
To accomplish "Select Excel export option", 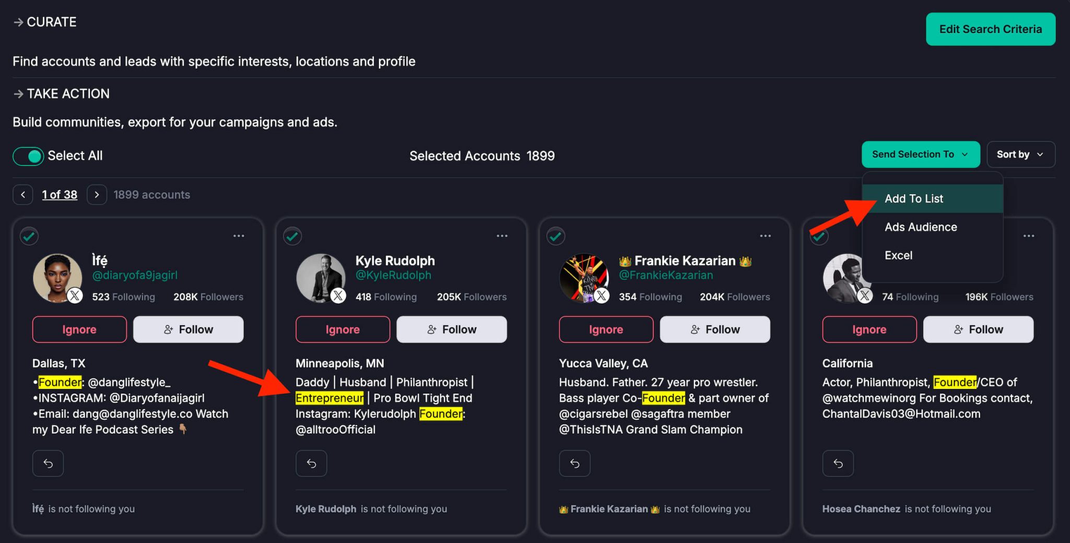I will click(x=899, y=255).
